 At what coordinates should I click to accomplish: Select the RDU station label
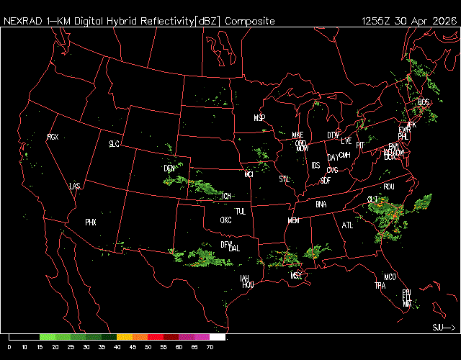point(389,186)
